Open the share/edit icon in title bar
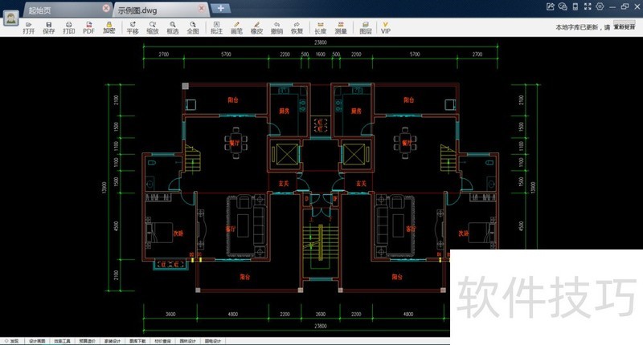 pos(551,6)
